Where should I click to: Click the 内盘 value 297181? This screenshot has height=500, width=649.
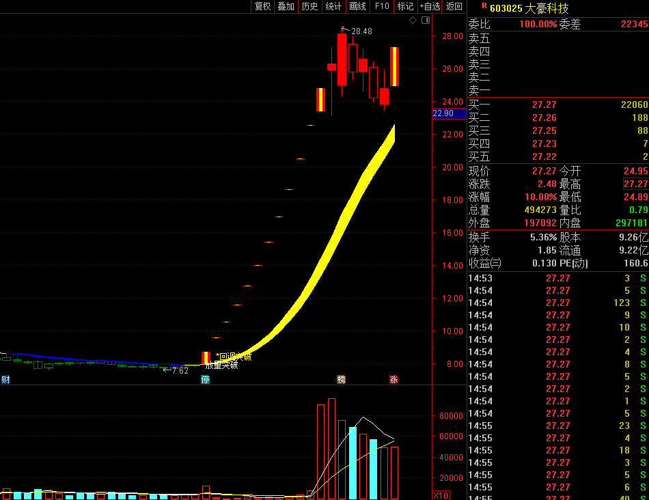pos(632,223)
